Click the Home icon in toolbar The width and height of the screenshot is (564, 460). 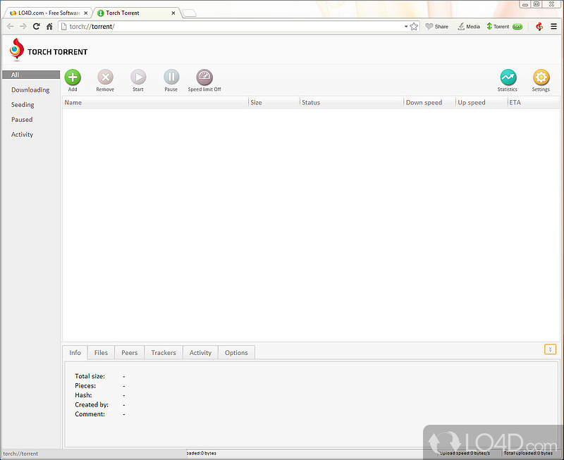coord(49,27)
